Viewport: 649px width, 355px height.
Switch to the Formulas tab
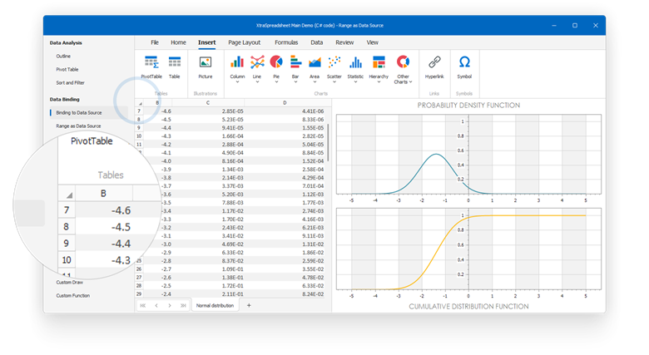click(x=286, y=42)
